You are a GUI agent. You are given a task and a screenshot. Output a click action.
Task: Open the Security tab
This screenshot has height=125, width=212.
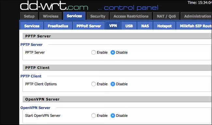(x=98, y=16)
